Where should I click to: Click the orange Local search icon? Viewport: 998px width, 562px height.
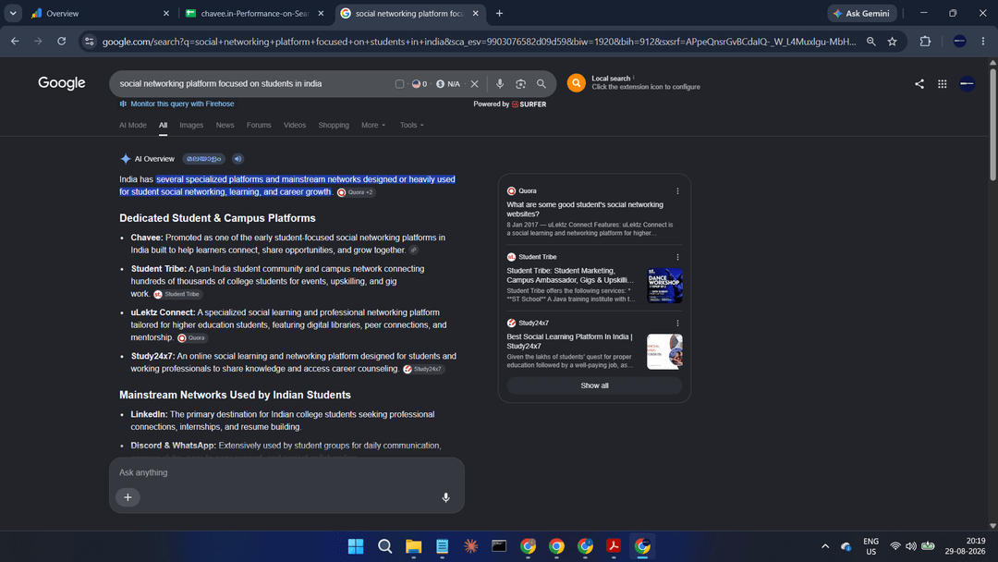pyautogui.click(x=576, y=83)
